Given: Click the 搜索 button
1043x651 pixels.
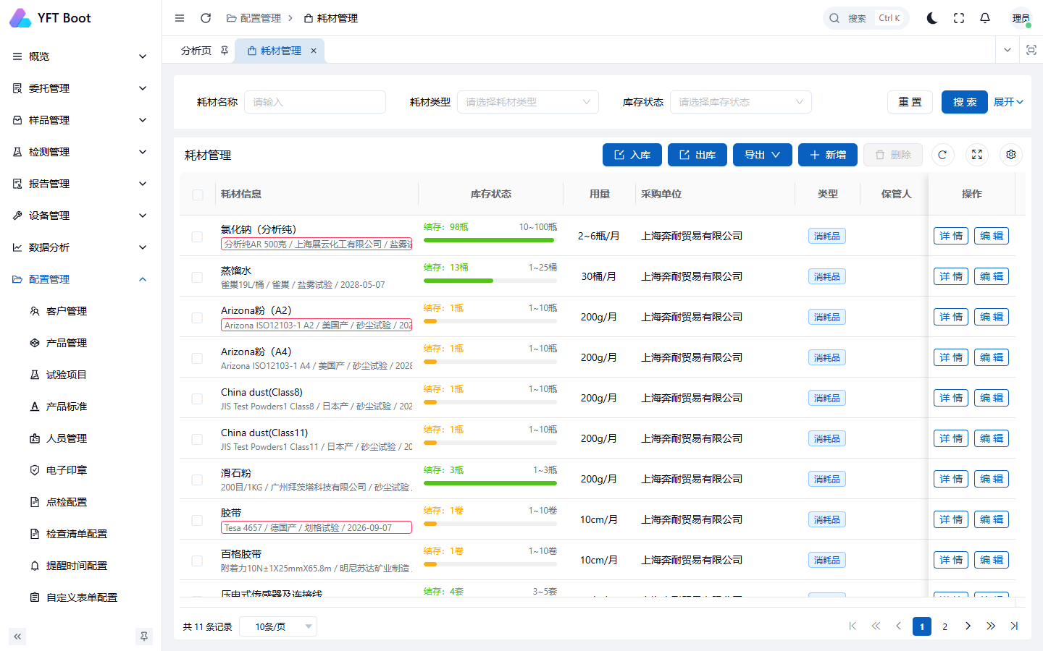Looking at the screenshot, I should click(x=965, y=102).
